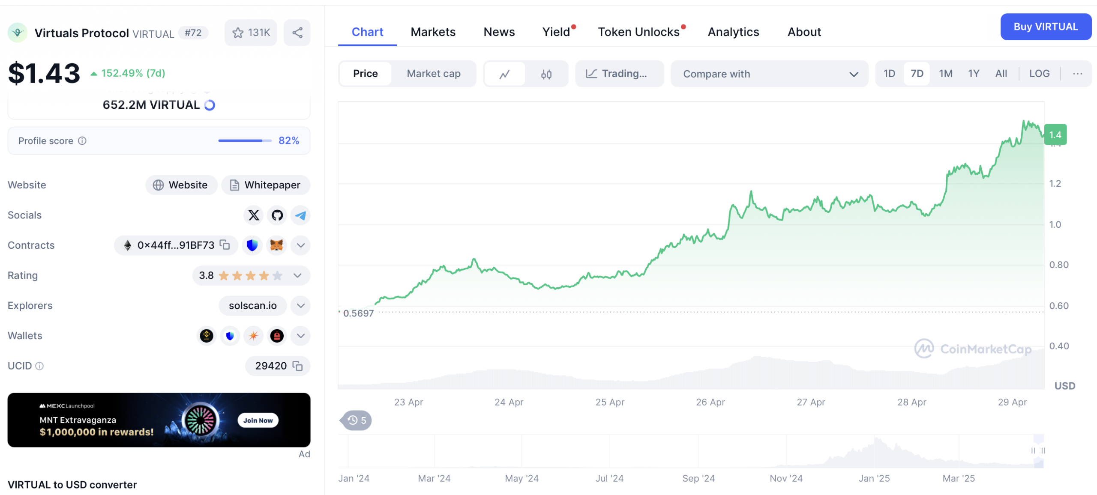
Task: Open TradingView chart button
Action: point(620,74)
